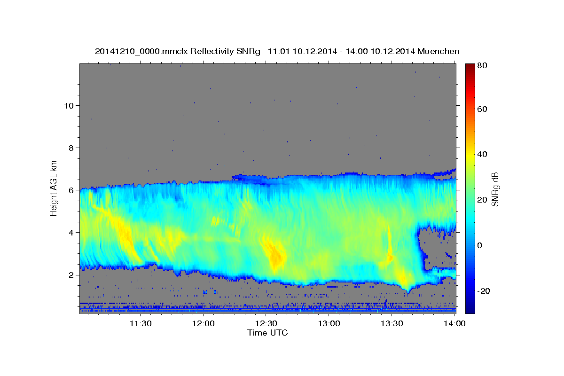Click the height tick label 2
This screenshot has height=376, width=564.
pyautogui.click(x=70, y=274)
